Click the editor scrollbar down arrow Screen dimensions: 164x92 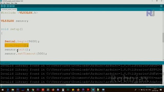click(163, 60)
